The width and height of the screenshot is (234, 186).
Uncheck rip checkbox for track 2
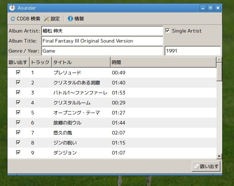[18, 82]
